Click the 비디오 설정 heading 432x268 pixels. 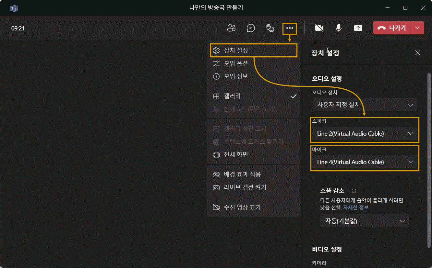point(327,249)
